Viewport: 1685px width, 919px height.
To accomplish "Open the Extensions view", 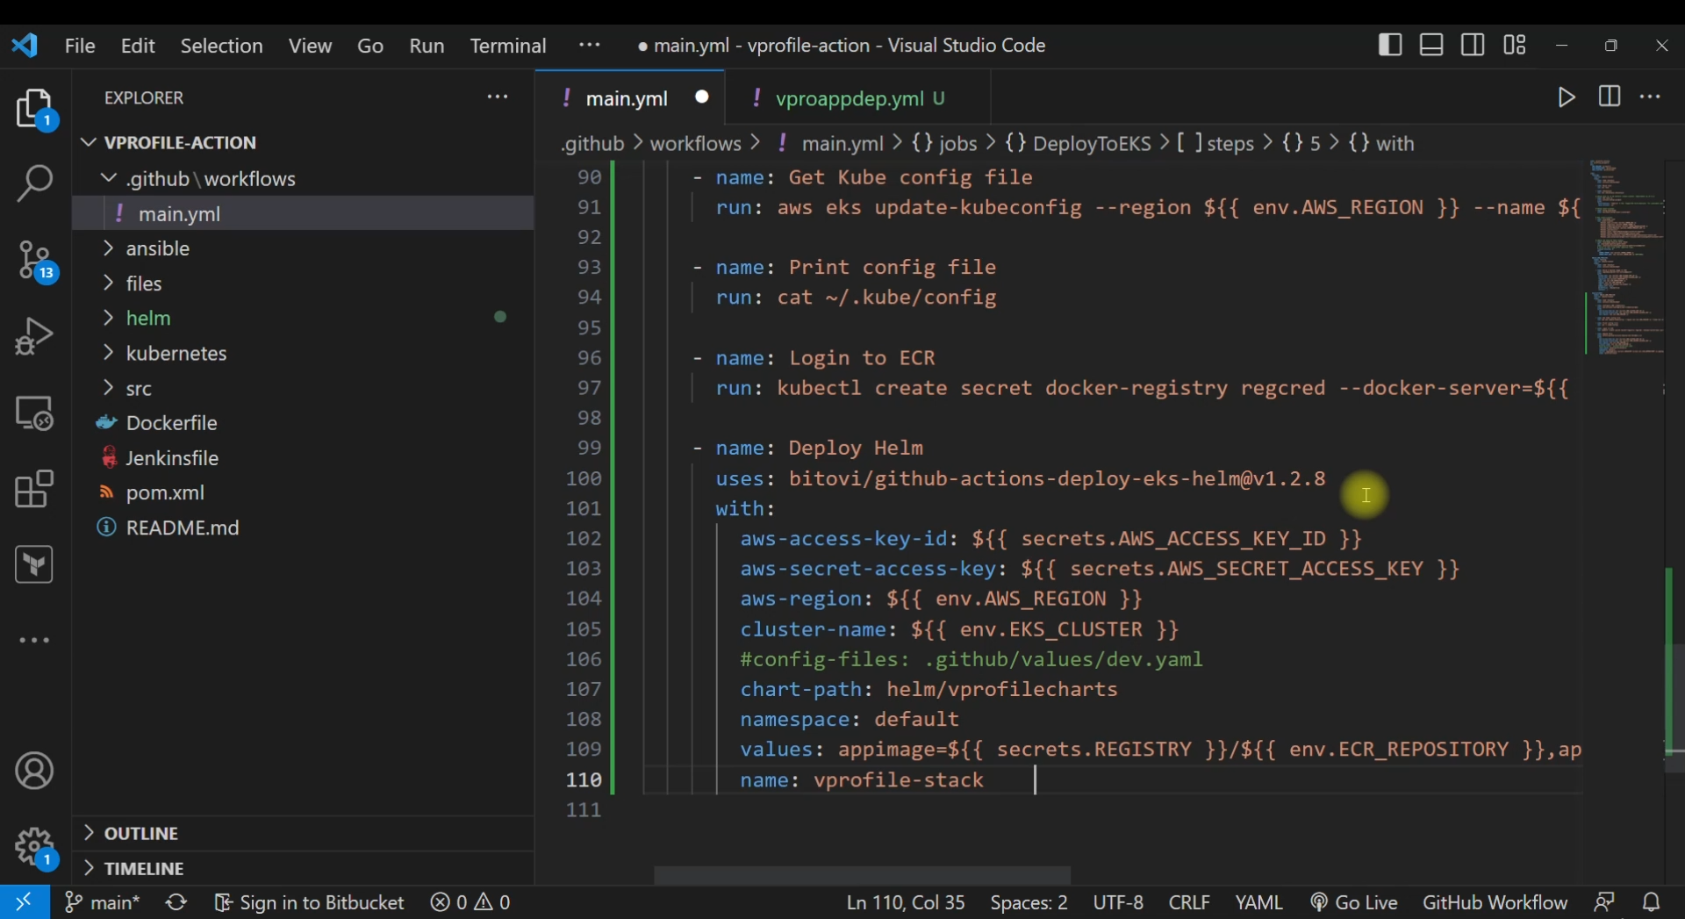I will click(35, 489).
